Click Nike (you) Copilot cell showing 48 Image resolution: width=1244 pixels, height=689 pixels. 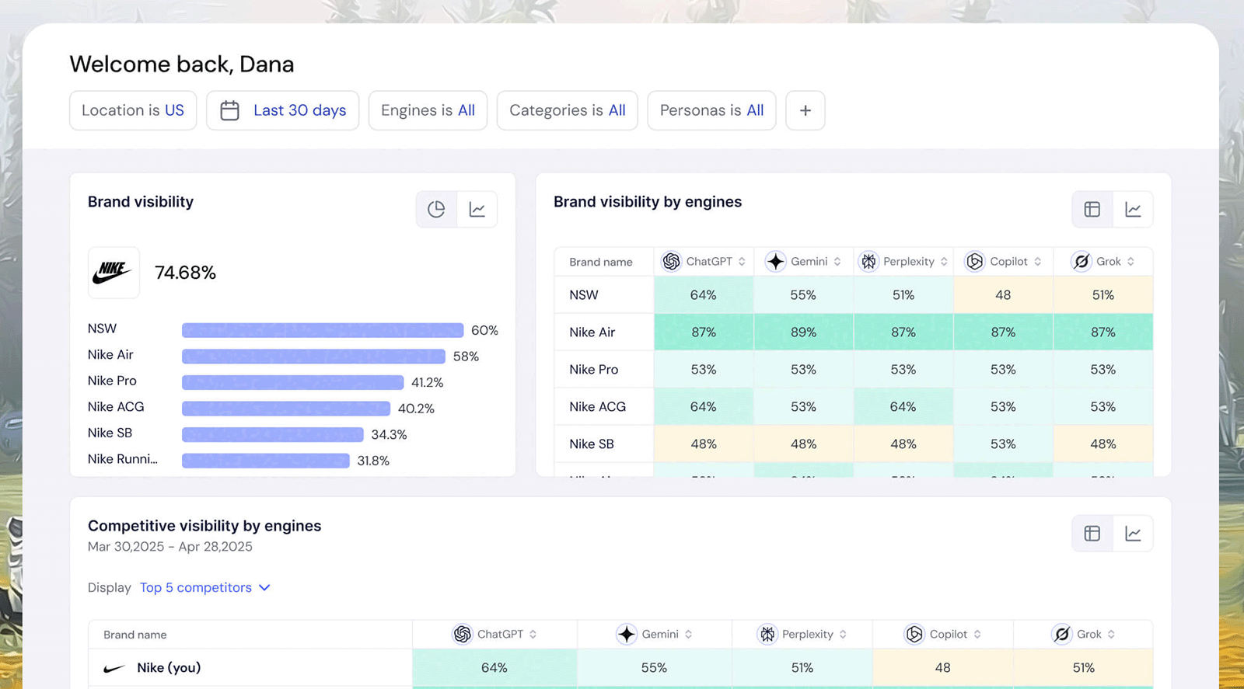tap(942, 668)
